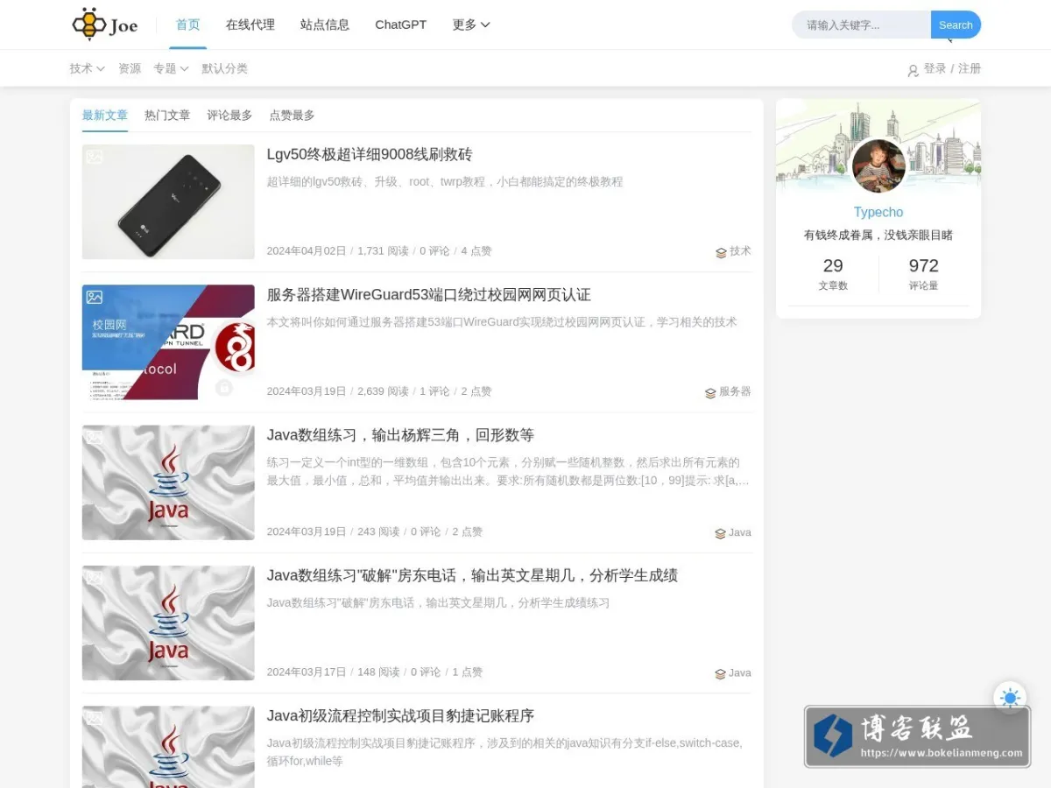The image size is (1051, 788).
Task: Click the 972 评论量 stat
Action: coord(923,274)
